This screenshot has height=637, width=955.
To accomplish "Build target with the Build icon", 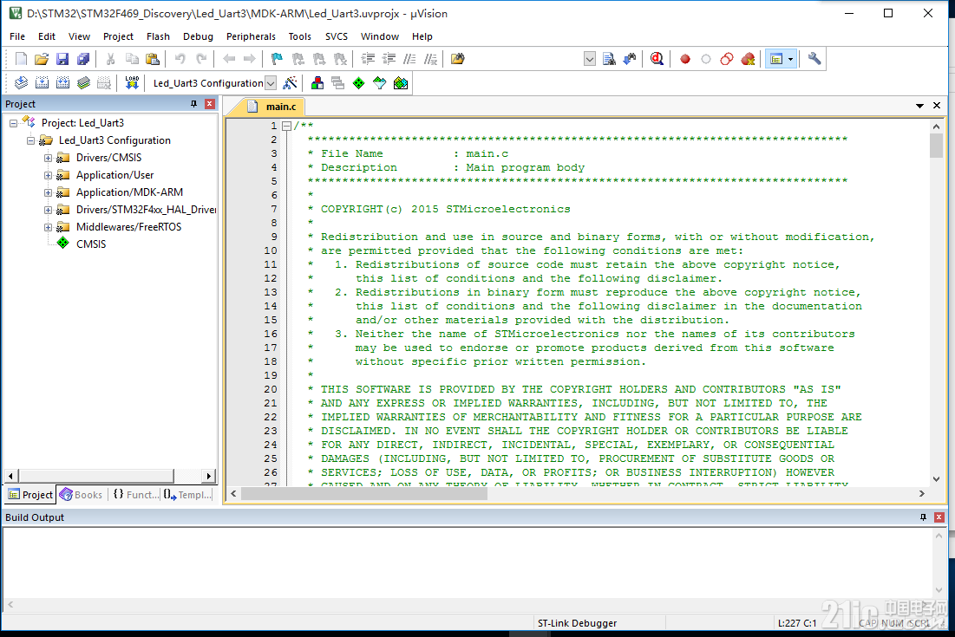I will tap(42, 82).
